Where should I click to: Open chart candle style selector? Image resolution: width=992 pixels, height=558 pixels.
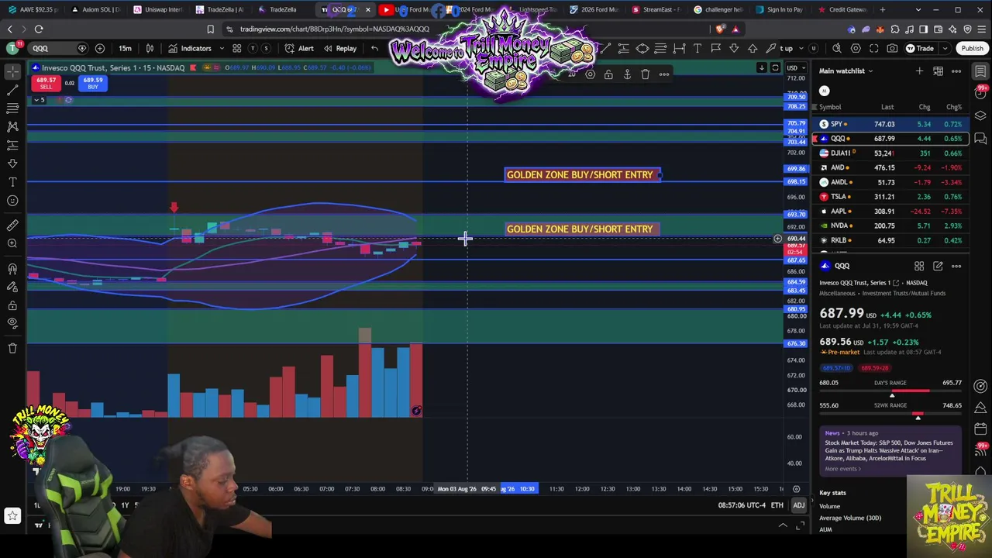pos(150,48)
